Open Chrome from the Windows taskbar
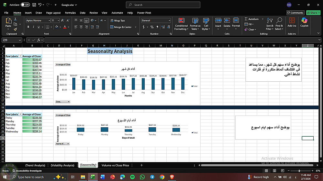The image size is (323, 181). click(162, 177)
